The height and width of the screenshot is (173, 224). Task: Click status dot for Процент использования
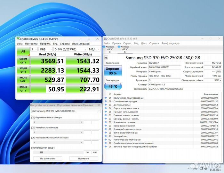point(106,112)
